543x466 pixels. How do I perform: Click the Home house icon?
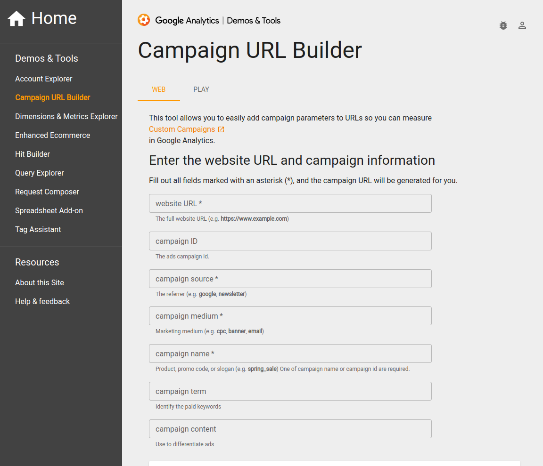pyautogui.click(x=16, y=19)
